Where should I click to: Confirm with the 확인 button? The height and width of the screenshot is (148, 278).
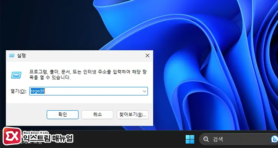click(x=63, y=115)
